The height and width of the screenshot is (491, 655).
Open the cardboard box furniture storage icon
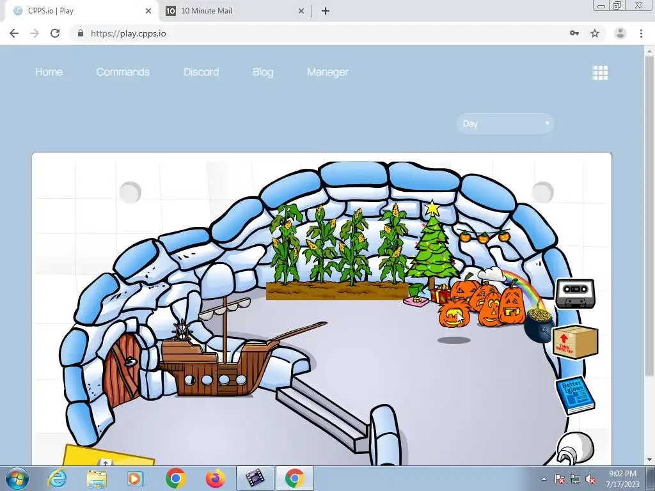coord(575,341)
